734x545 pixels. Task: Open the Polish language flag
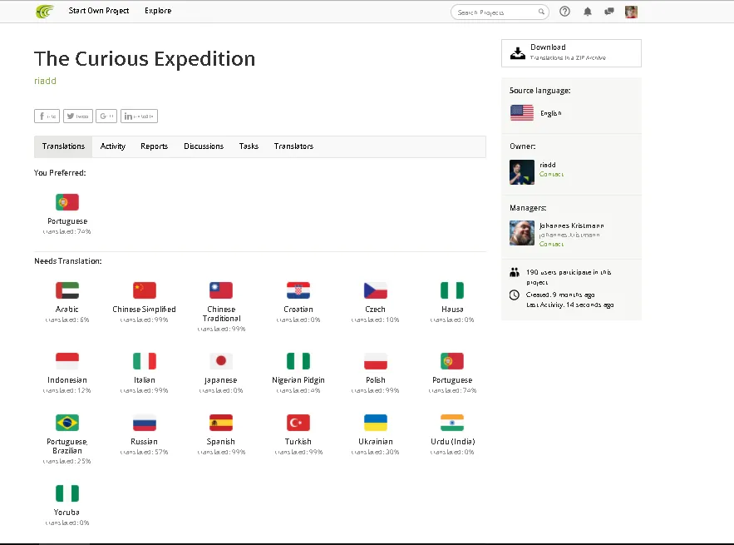pyautogui.click(x=376, y=361)
